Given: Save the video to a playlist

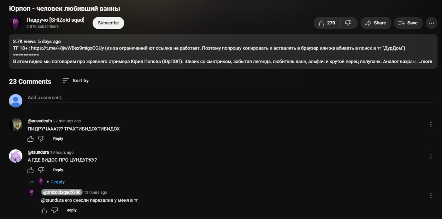Looking at the screenshot, I should 408,23.
